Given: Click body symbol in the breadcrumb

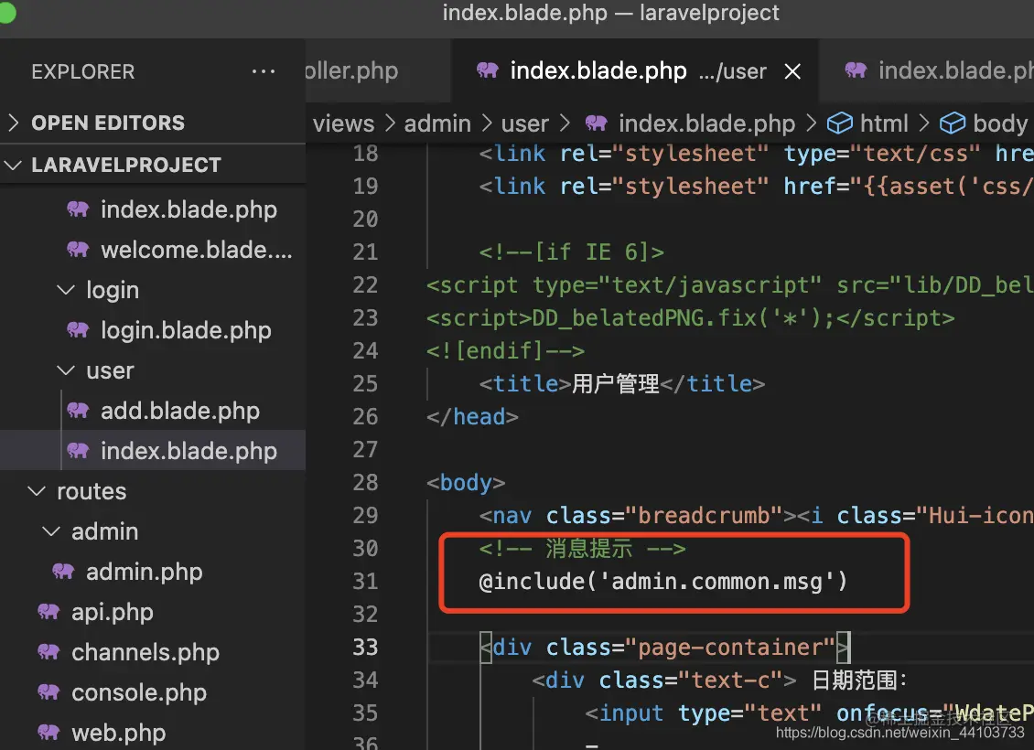Looking at the screenshot, I should click(1000, 123).
